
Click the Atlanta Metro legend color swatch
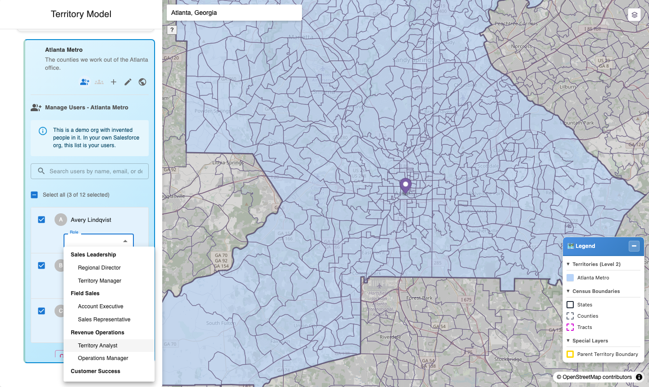pos(570,278)
